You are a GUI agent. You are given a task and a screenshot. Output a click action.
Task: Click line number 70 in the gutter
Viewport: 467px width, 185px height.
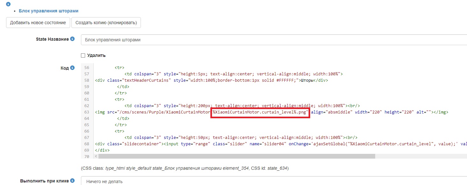(86, 156)
